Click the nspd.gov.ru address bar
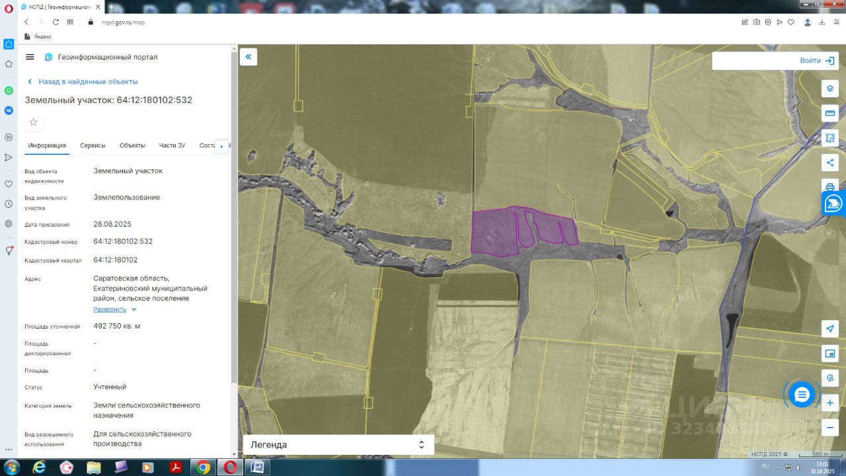 click(123, 22)
